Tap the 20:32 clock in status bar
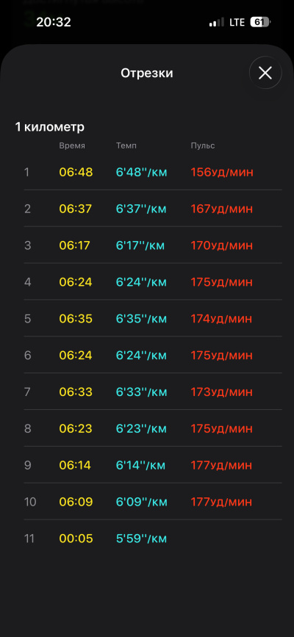The width and height of the screenshot is (294, 637). tap(53, 22)
